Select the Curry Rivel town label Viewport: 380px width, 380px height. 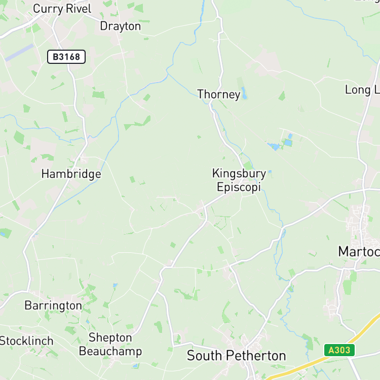[x=62, y=9]
